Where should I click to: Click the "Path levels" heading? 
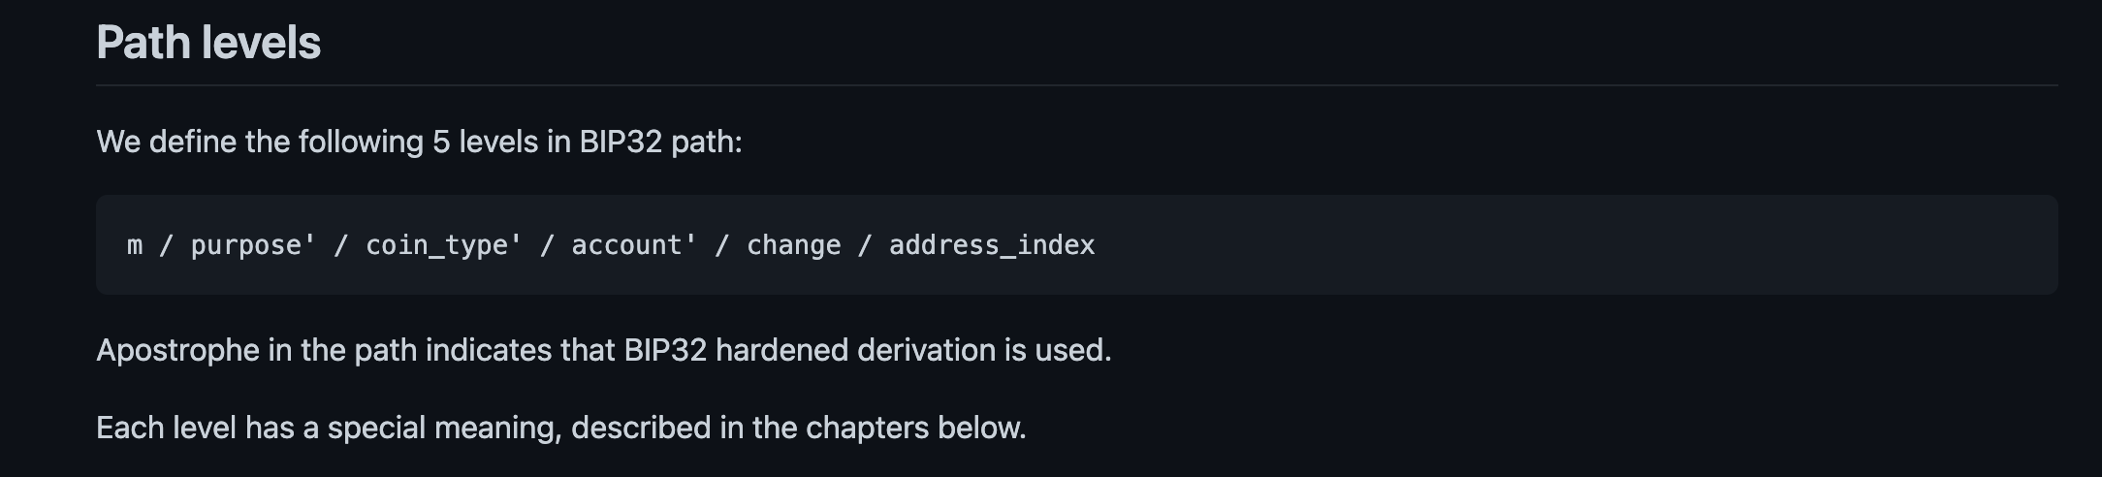coord(208,43)
